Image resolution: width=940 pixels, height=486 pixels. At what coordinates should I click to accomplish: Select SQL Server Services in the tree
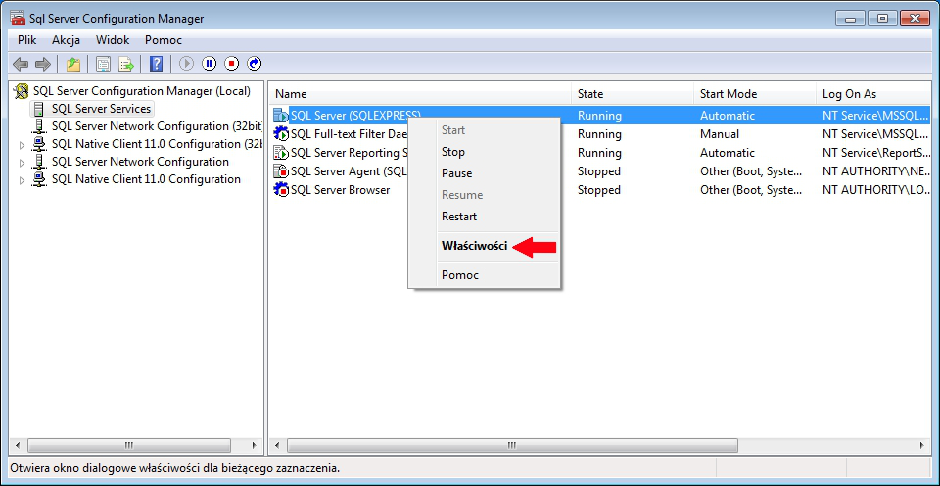(101, 109)
